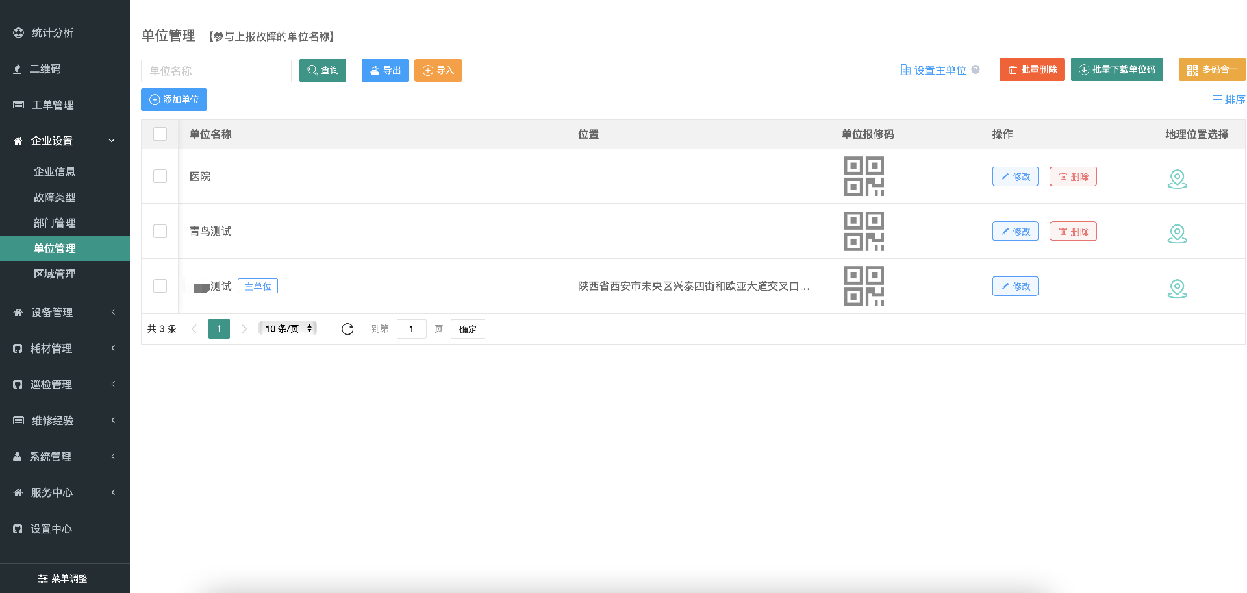This screenshot has height=593, width=1247.
Task: Check the 医院 row checkbox
Action: pos(160,176)
